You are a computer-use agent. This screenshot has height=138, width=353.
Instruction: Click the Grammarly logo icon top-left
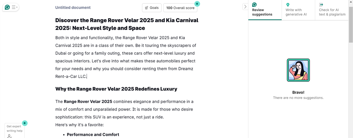pos(7,7)
